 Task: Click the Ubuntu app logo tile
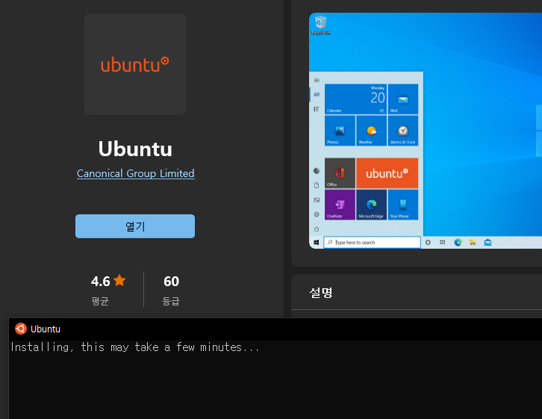(x=135, y=64)
